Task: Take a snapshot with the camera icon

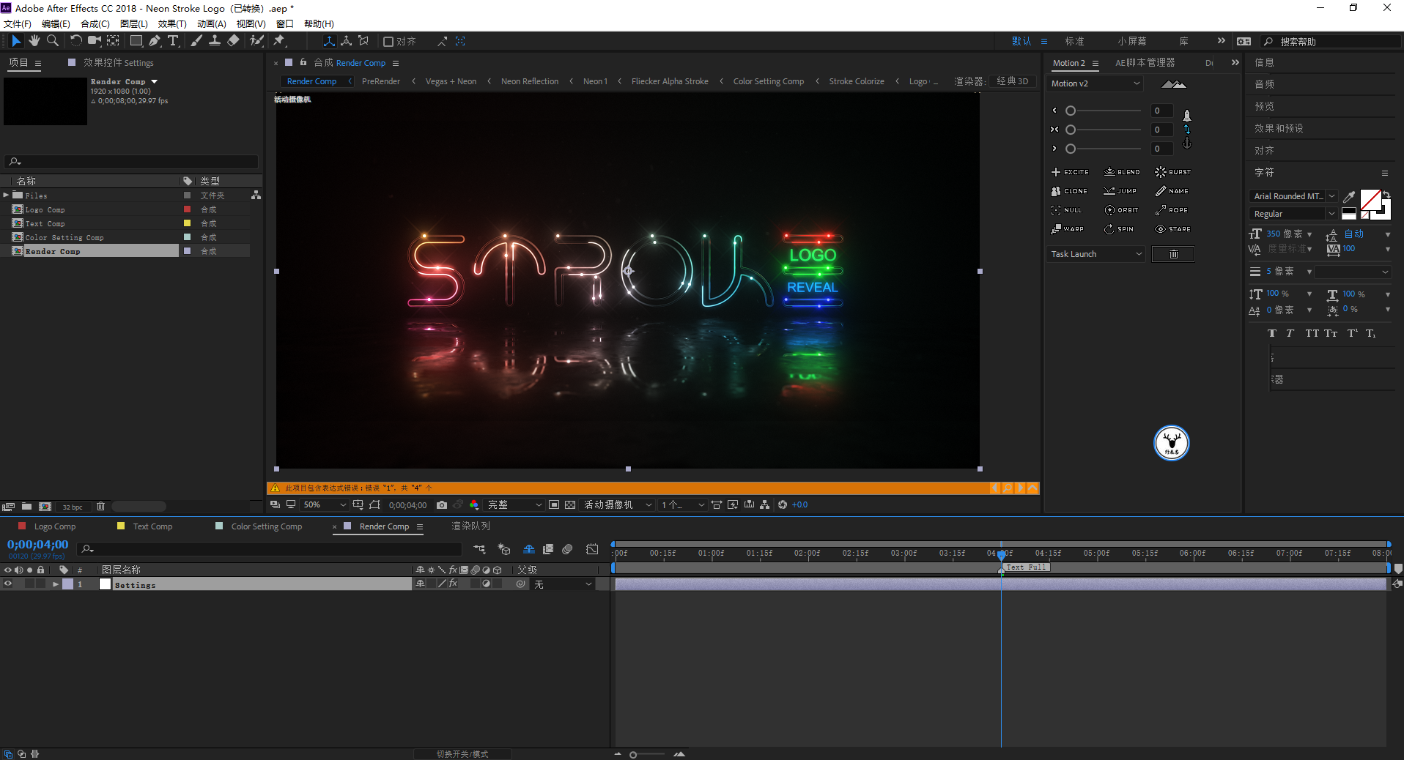Action: pyautogui.click(x=442, y=505)
